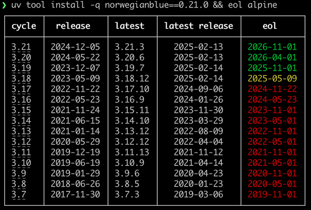Select latest release date 2021-11-12
311x210 pixels.
(x=199, y=152)
